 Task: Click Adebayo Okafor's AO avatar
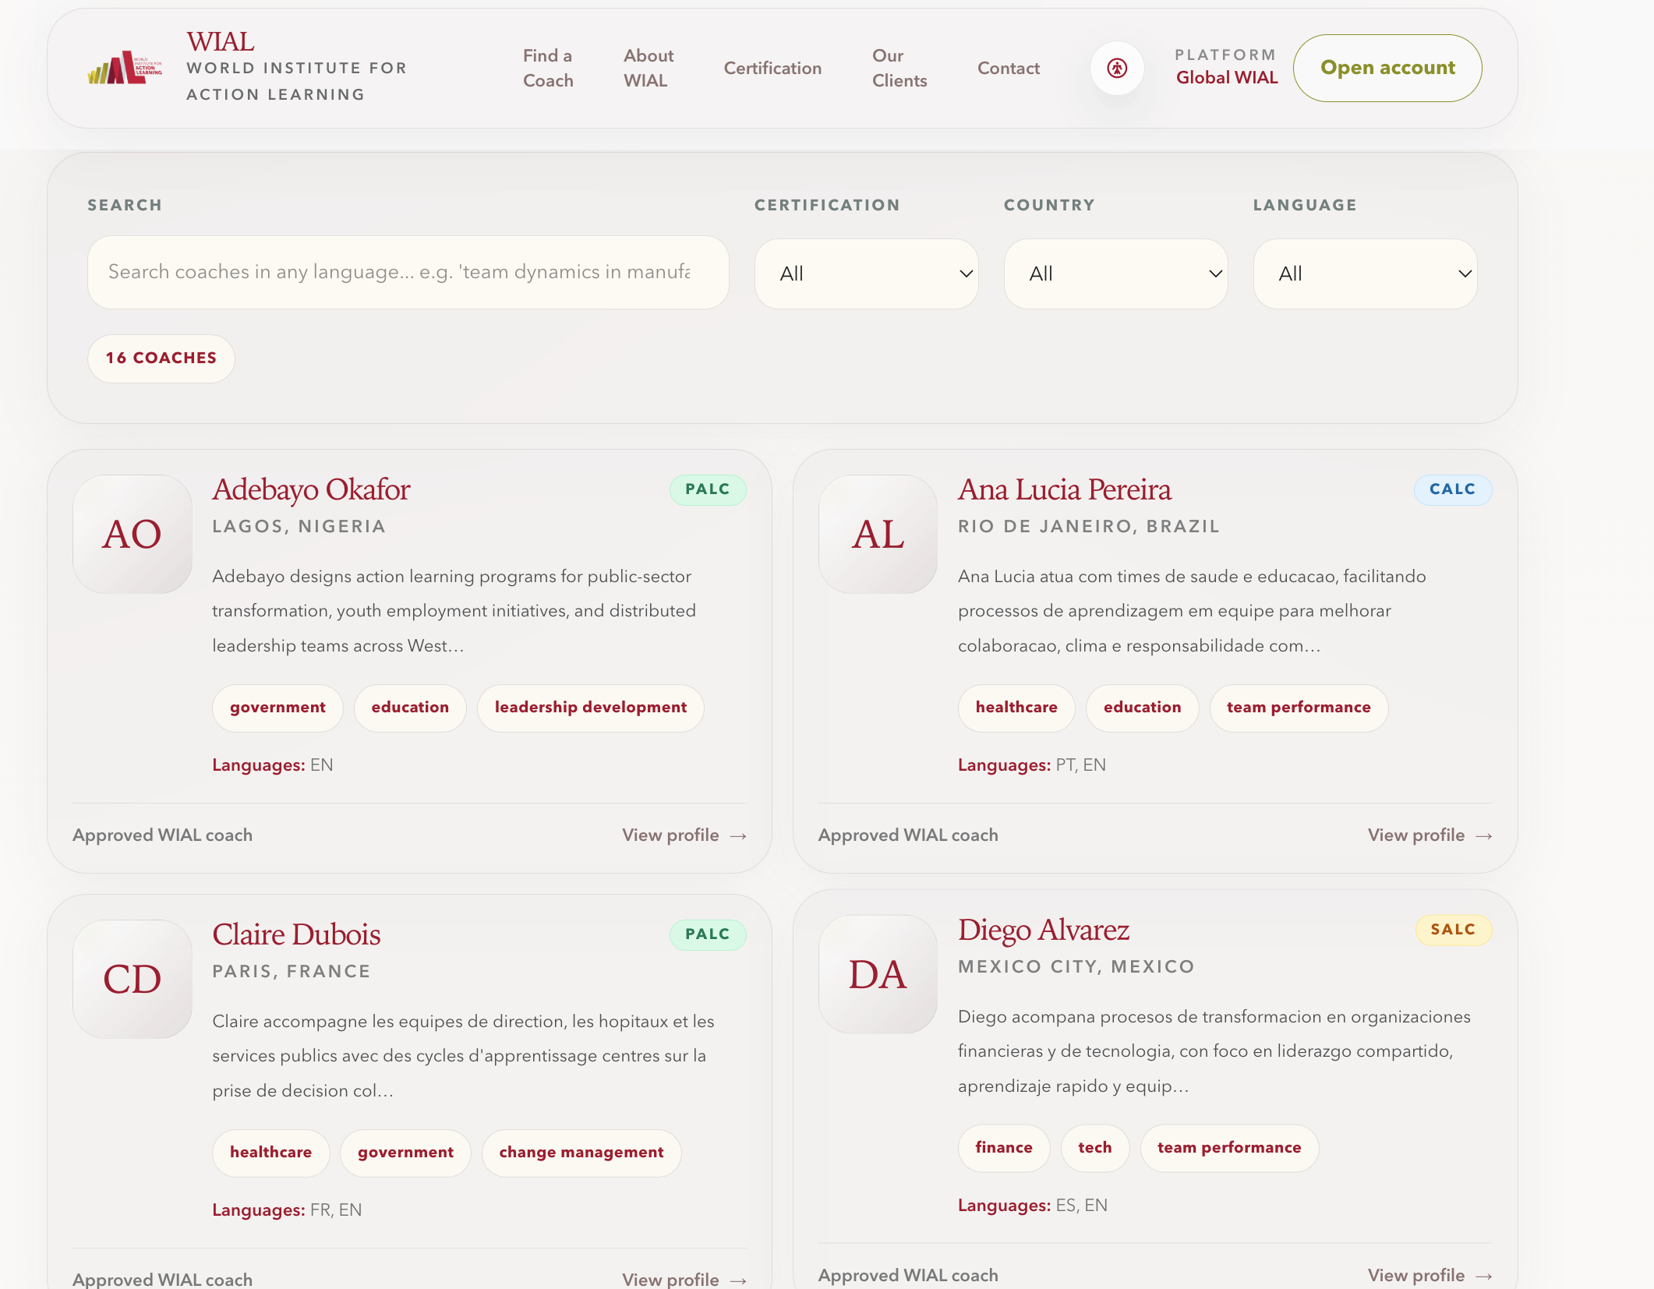coord(133,535)
